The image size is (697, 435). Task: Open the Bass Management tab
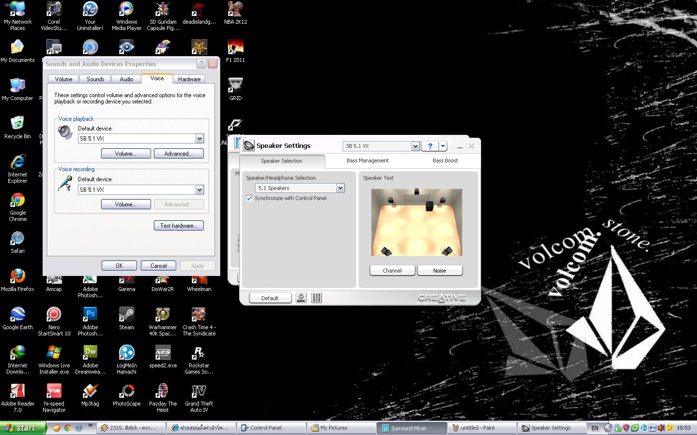[x=367, y=160]
